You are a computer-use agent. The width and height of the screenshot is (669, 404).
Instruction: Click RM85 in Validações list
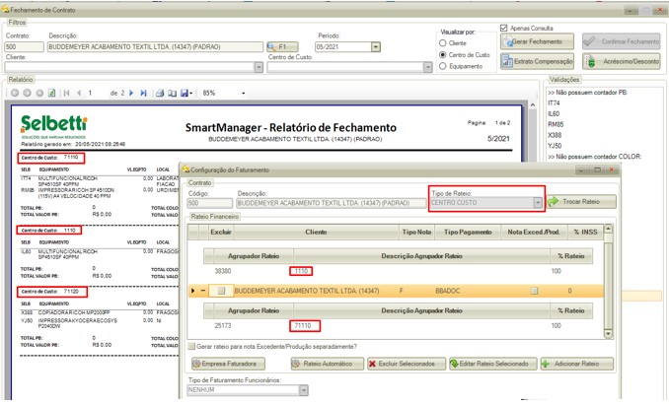point(556,124)
